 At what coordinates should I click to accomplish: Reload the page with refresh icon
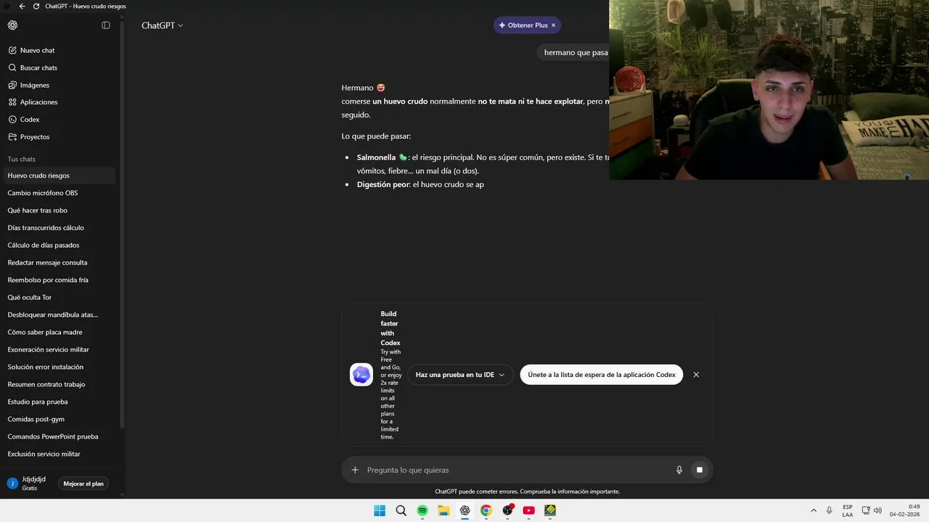pos(36,6)
